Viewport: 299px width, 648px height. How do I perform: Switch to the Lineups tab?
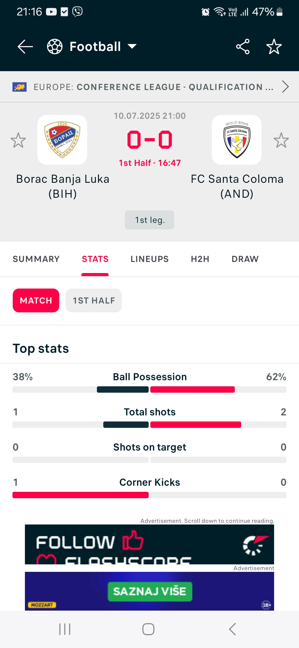[x=150, y=259]
